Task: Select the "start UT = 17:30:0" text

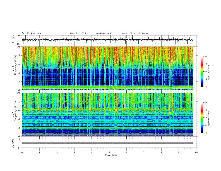Action: point(135,34)
